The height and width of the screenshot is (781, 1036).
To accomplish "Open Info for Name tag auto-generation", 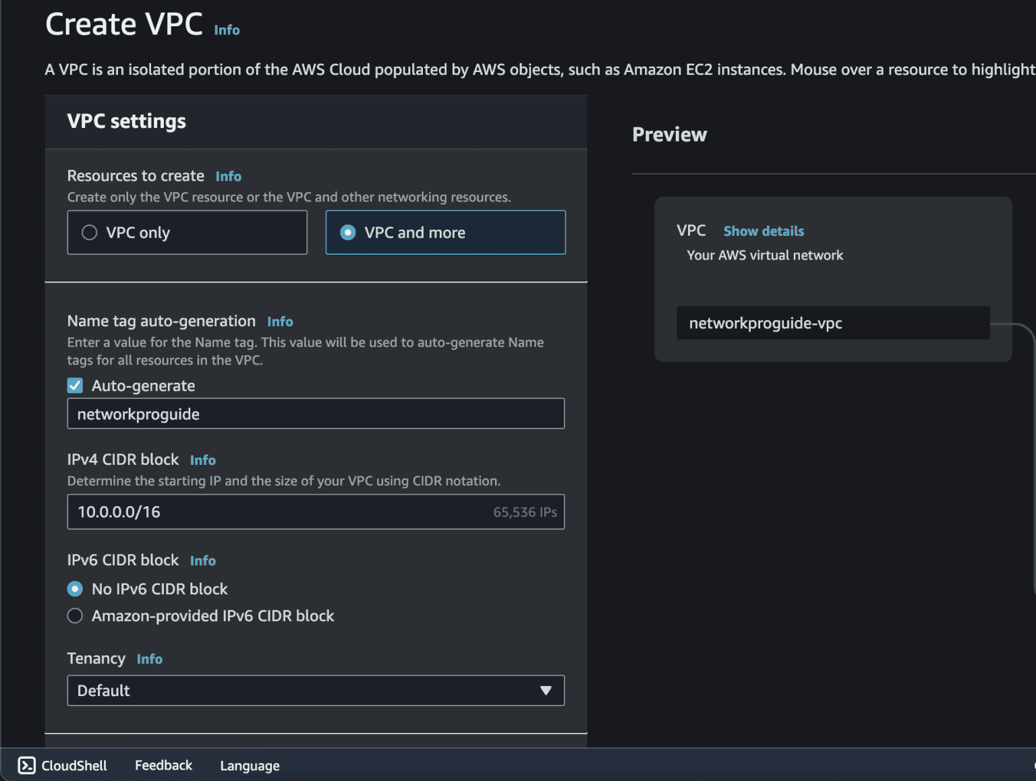I will point(280,322).
